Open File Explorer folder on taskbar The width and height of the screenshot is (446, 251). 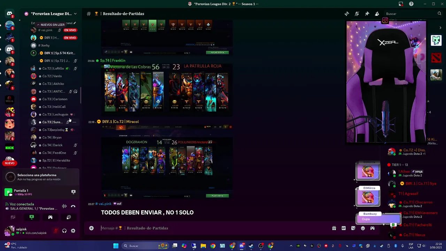coord(203,246)
